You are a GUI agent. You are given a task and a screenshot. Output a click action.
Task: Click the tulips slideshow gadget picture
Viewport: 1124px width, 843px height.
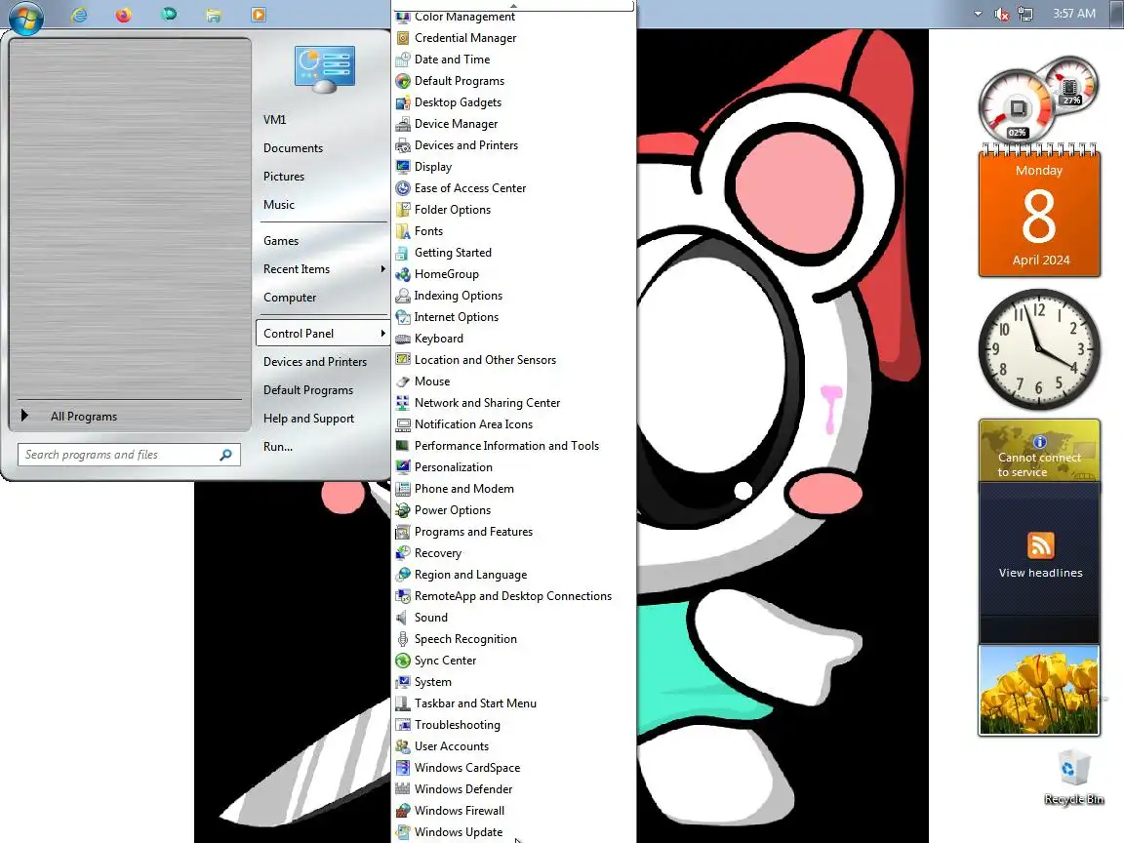(1039, 691)
